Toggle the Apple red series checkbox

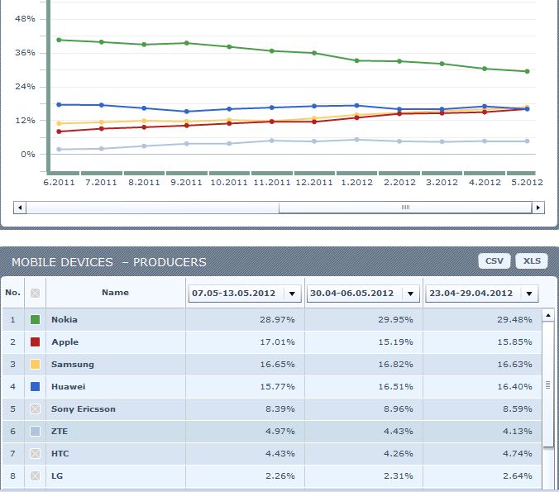point(35,342)
